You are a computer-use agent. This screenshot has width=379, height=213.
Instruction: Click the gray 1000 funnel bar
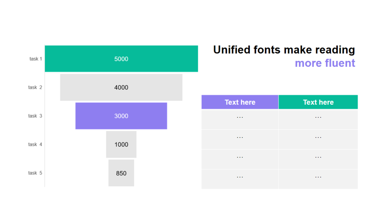(x=121, y=144)
